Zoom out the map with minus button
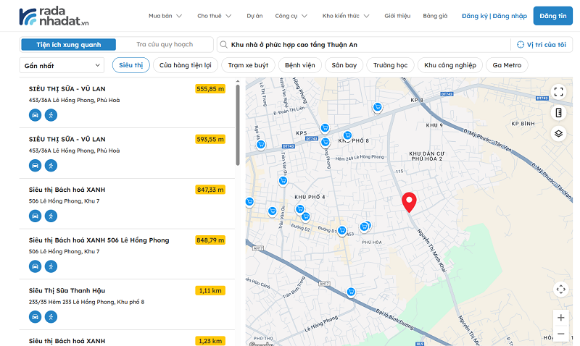Image resolution: width=580 pixels, height=346 pixels. pyautogui.click(x=560, y=334)
